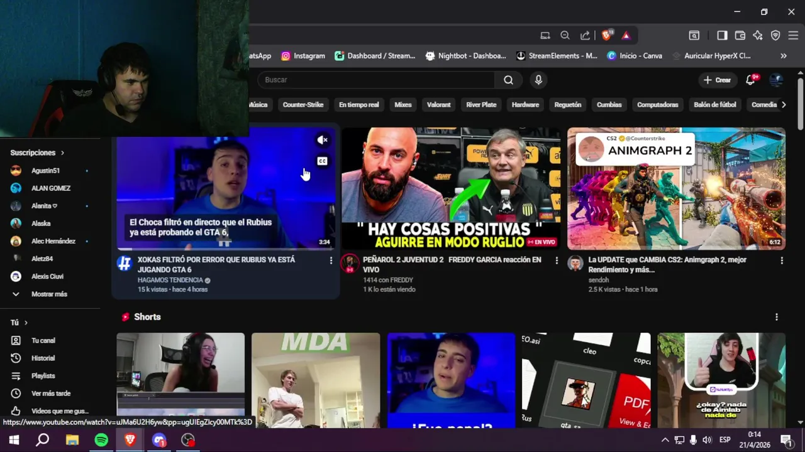Select the Valorant filter chip
Image resolution: width=805 pixels, height=452 pixels.
[439, 105]
